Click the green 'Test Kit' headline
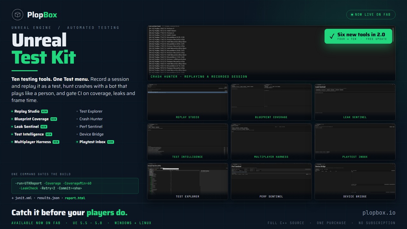407x229 pixels. pos(44,57)
